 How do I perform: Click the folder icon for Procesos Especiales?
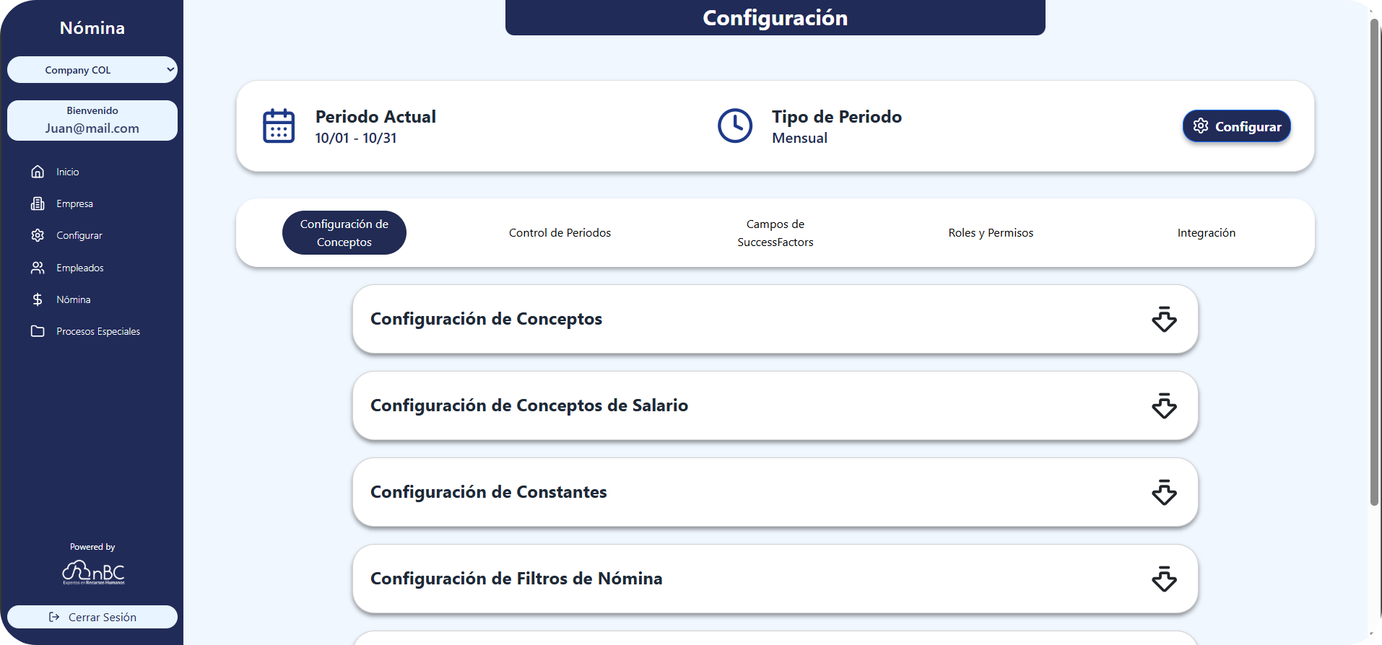pos(38,331)
